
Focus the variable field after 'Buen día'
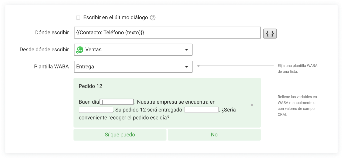point(117,102)
